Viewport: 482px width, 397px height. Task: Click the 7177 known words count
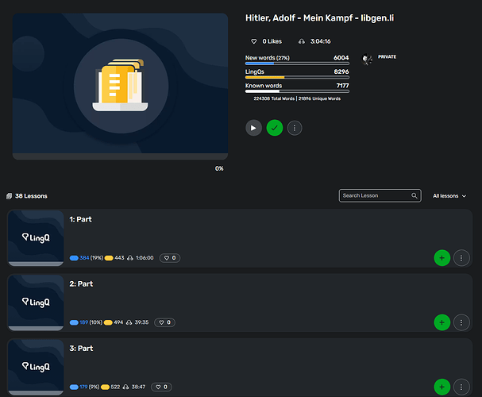(343, 86)
